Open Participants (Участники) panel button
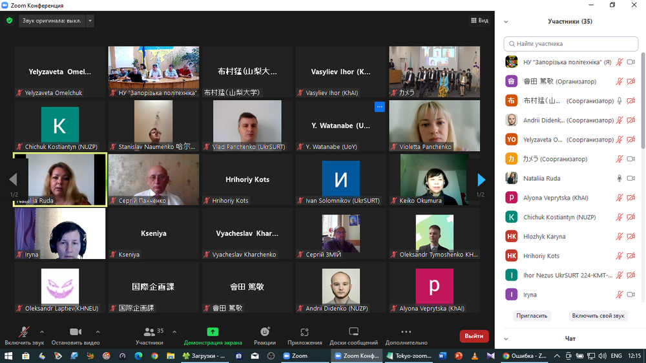Screen dimensions: 646x363 pyautogui.click(x=150, y=335)
